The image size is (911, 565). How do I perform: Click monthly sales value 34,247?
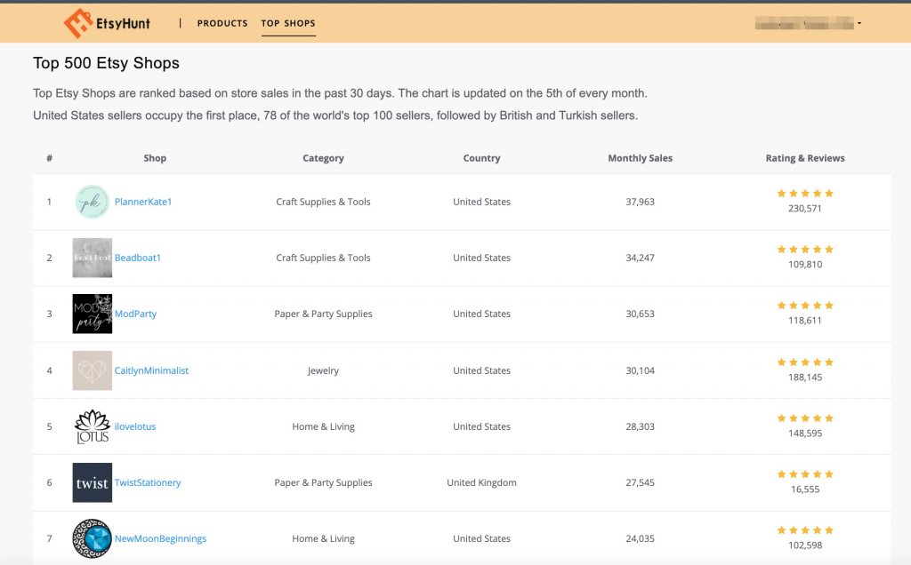coord(641,258)
